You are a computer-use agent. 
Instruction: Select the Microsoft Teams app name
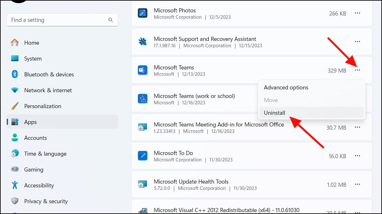(x=174, y=68)
